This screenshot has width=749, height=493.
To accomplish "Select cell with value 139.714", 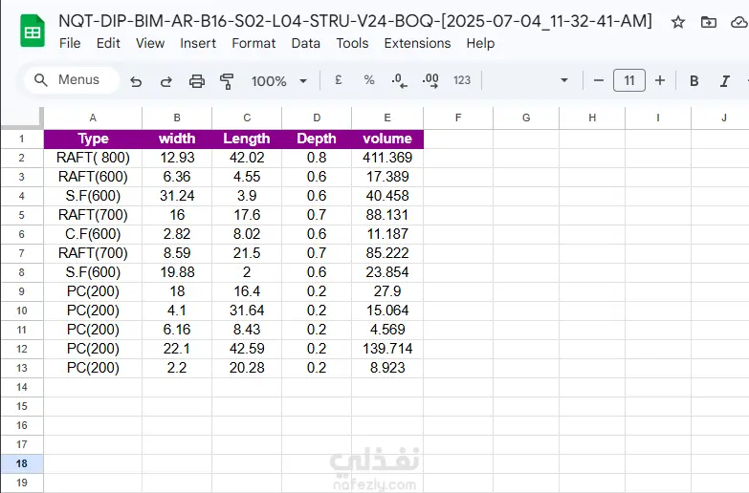I will point(387,349).
